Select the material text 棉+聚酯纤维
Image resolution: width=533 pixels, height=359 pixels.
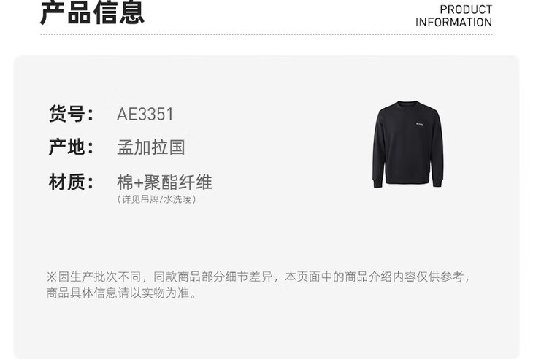click(x=164, y=182)
